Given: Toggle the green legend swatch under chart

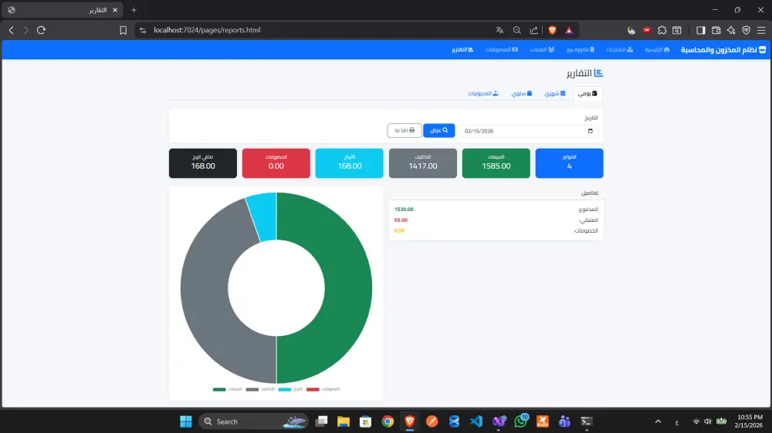Looking at the screenshot, I should point(219,389).
